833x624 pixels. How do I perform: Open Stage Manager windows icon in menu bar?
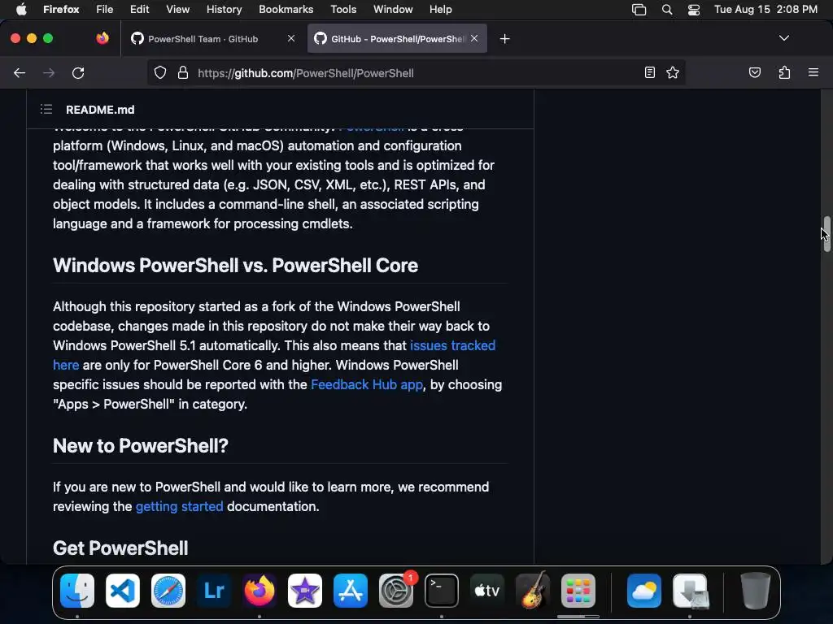pos(639,9)
